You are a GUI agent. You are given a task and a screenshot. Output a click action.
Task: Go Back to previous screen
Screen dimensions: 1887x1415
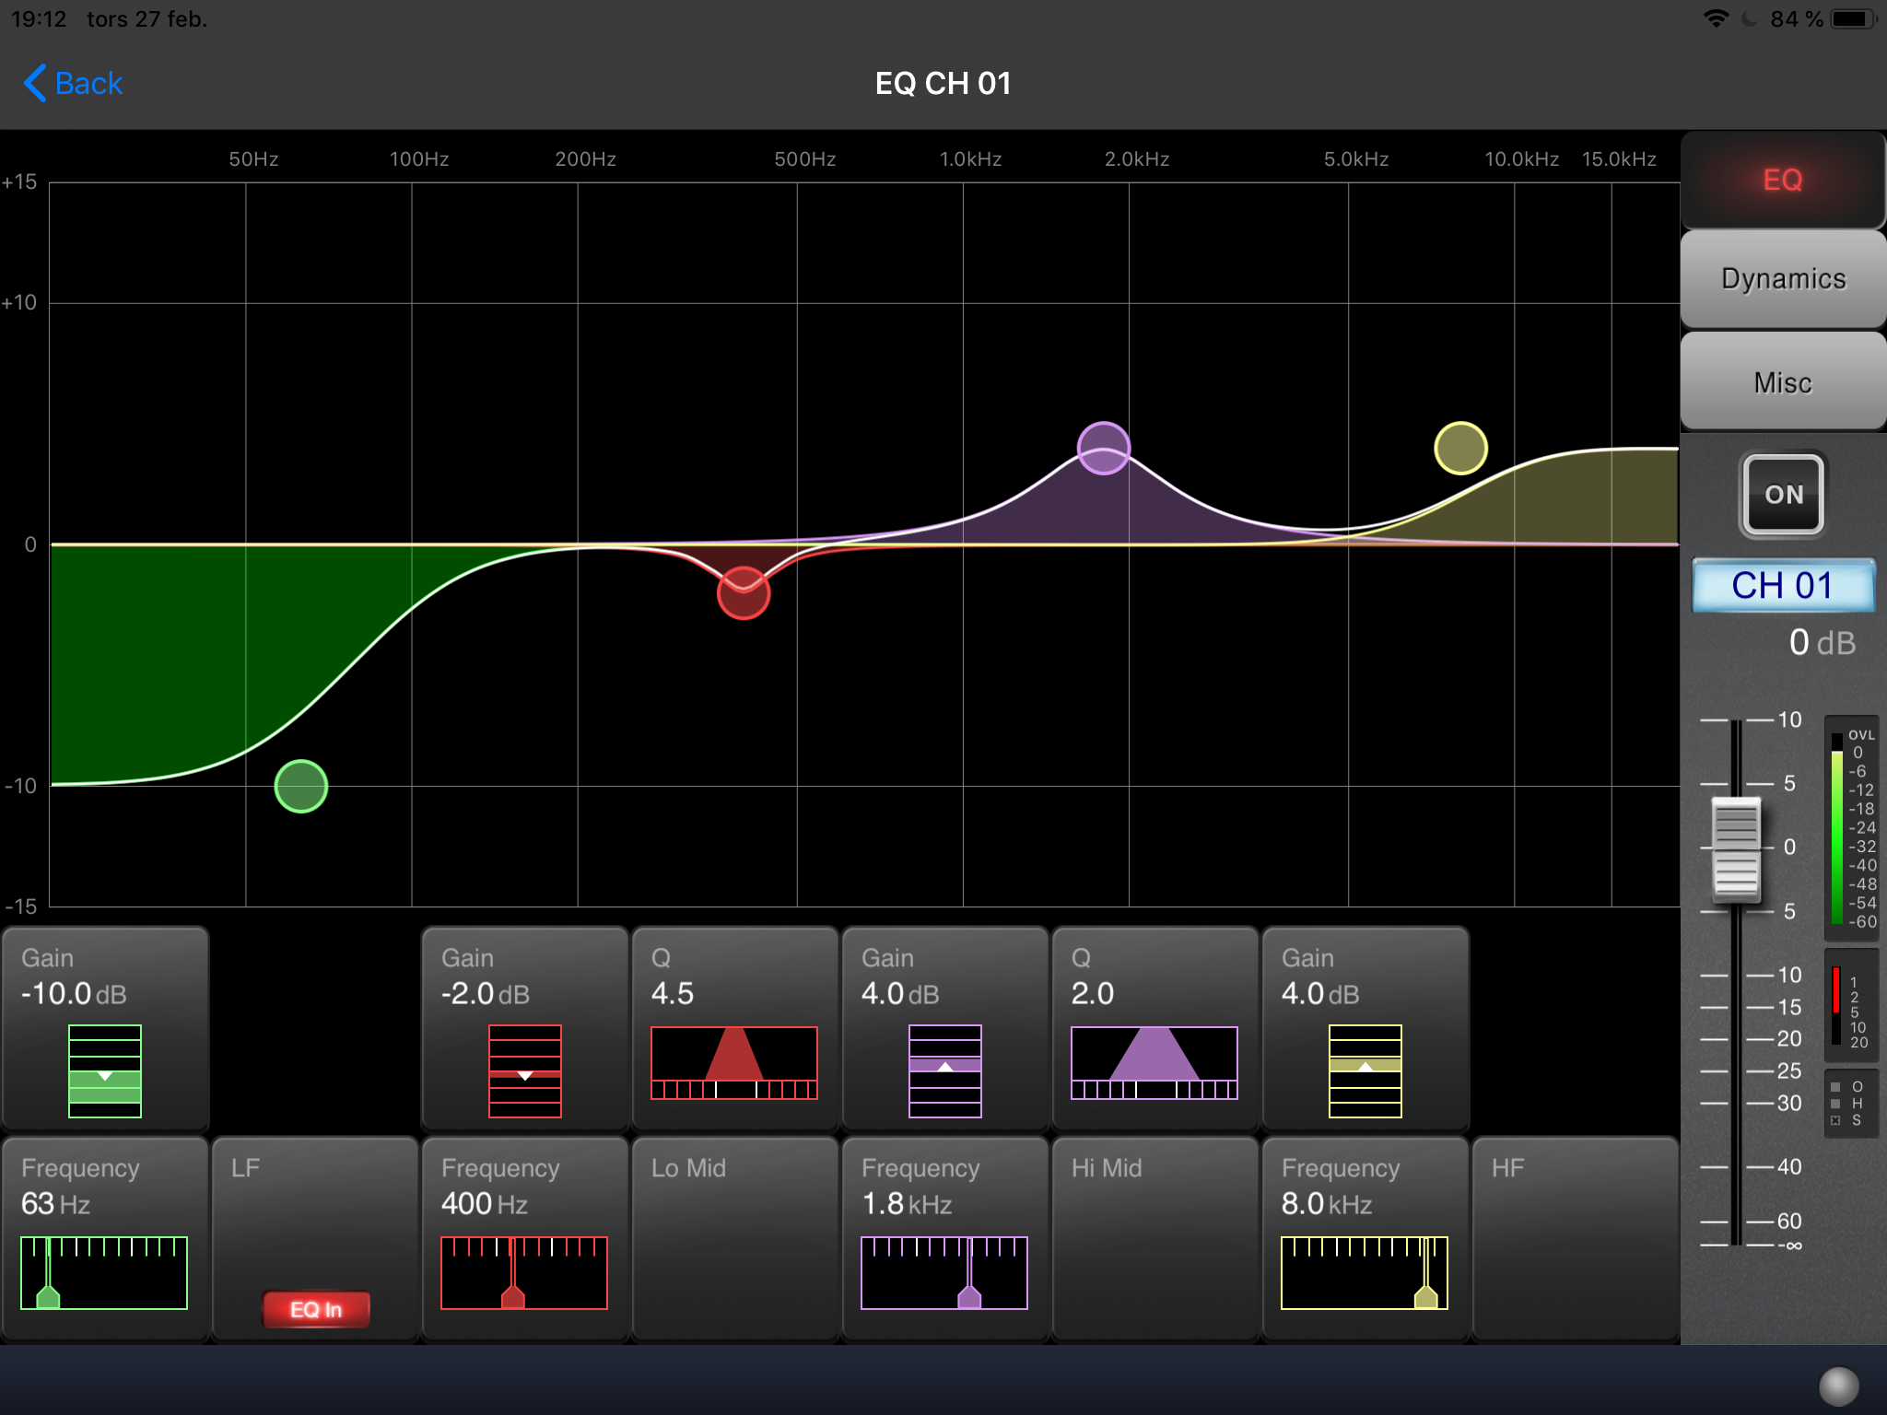[74, 83]
